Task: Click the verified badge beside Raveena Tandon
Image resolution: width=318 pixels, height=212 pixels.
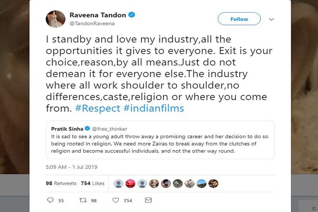Action: [132, 15]
